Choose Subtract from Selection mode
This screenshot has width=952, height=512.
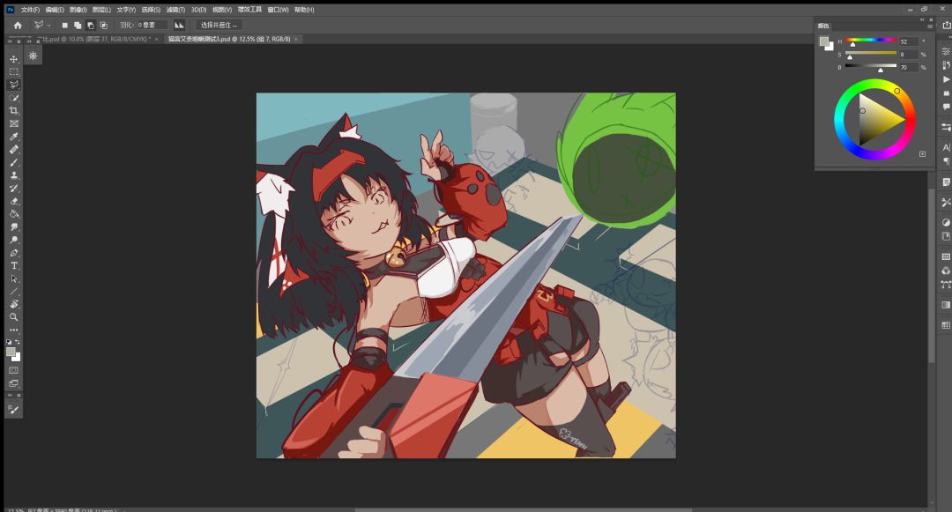(91, 25)
